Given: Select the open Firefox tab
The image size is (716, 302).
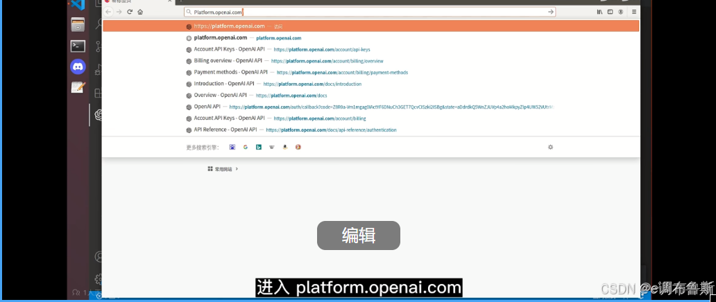Looking at the screenshot, I should tap(137, 2).
